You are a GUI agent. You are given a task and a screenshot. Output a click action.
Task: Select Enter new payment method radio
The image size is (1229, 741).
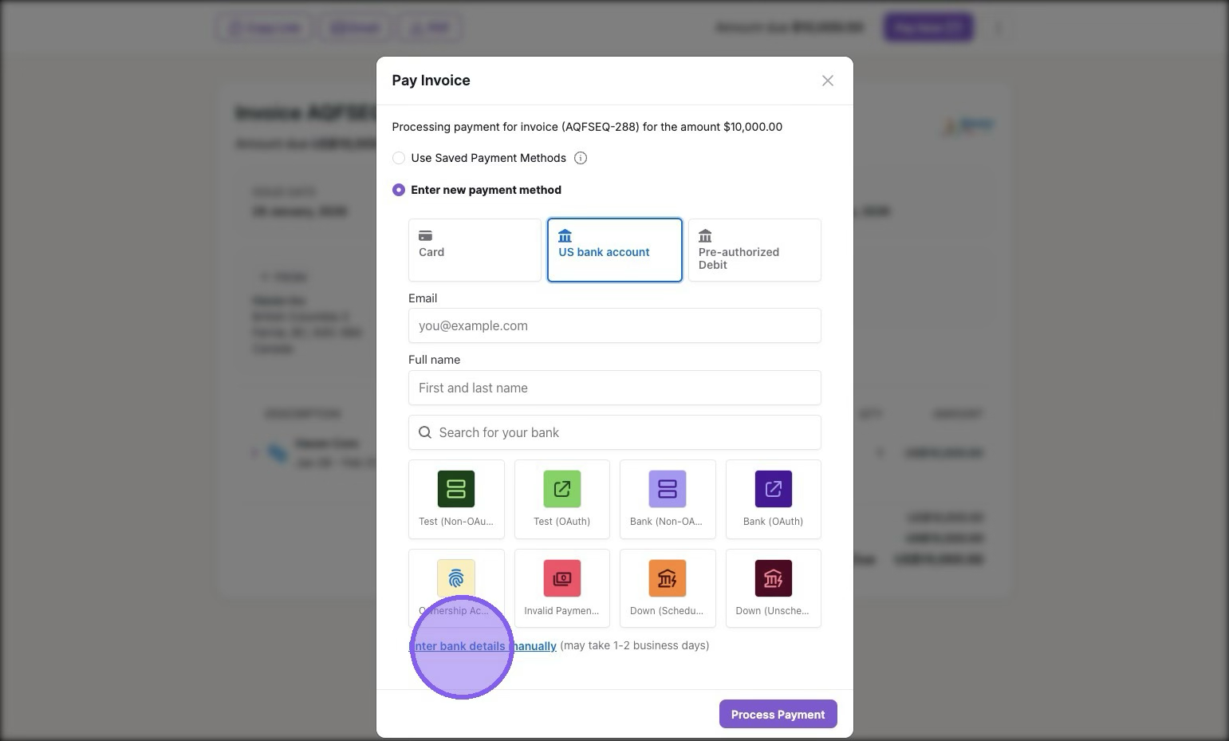(x=399, y=190)
